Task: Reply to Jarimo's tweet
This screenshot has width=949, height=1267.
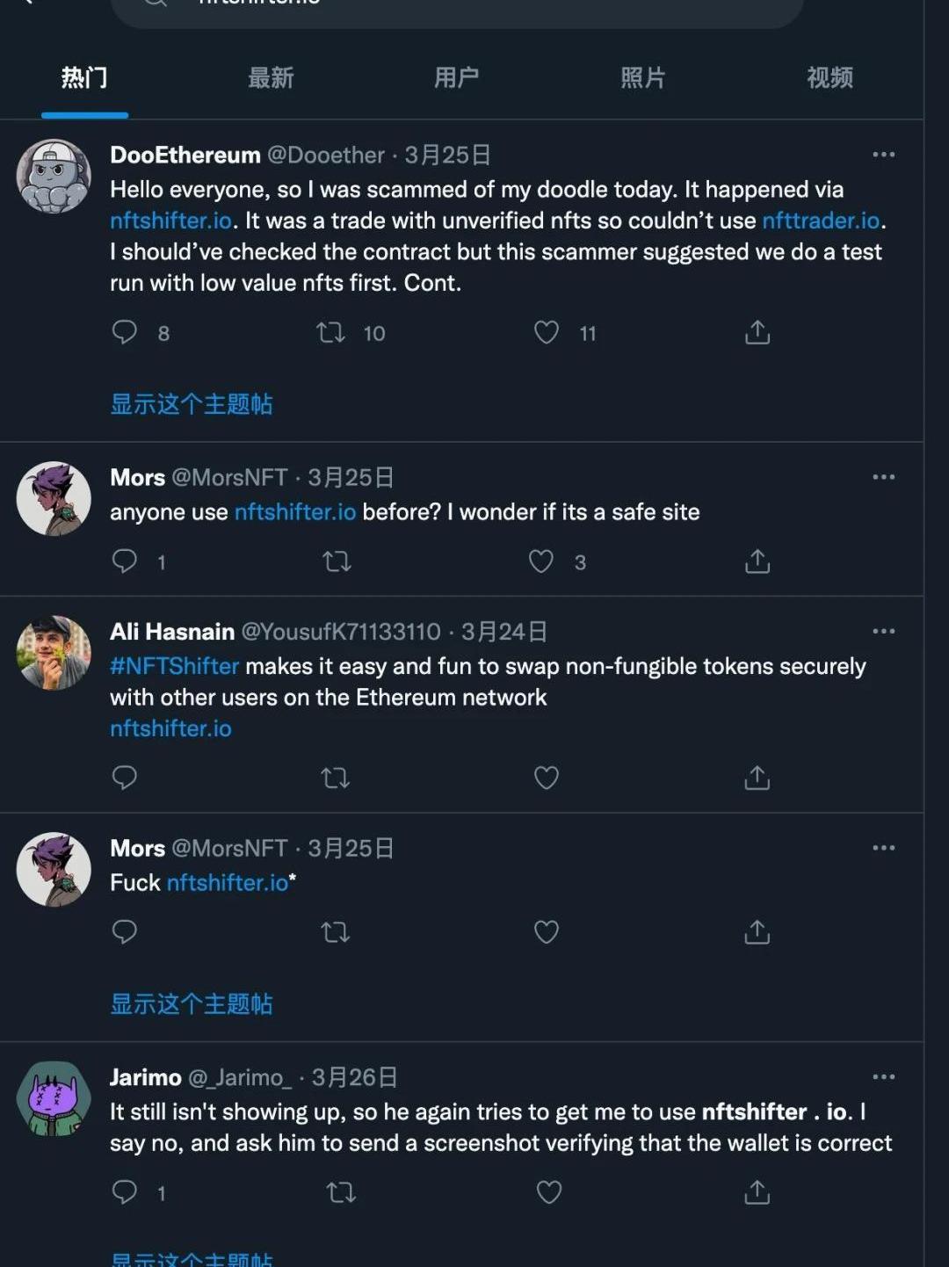Action: [125, 1192]
